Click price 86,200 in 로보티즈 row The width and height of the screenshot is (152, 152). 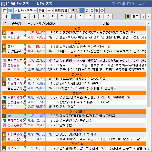(x=40, y=70)
